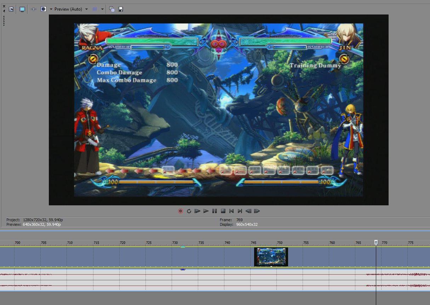Click the Stop button
The height and width of the screenshot is (305, 430).
(x=223, y=211)
